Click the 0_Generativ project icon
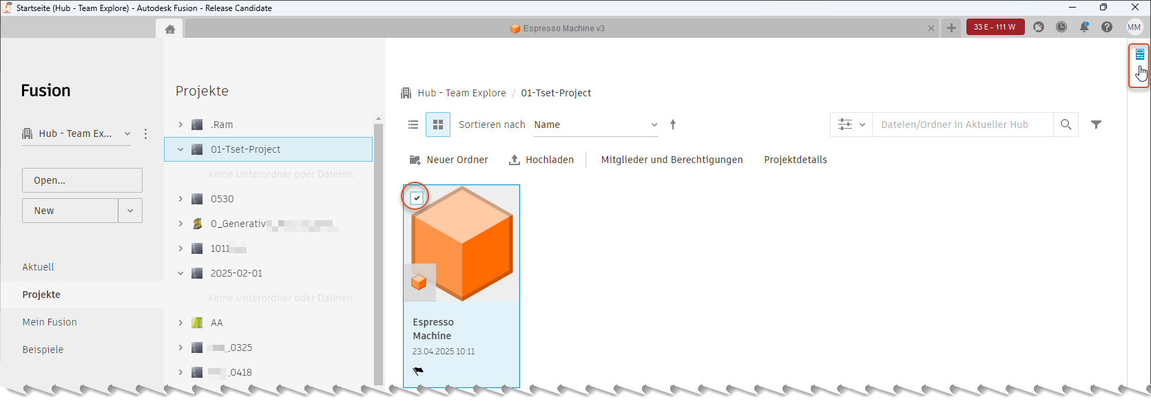Screen dimensions: 1151x417 (x=197, y=224)
